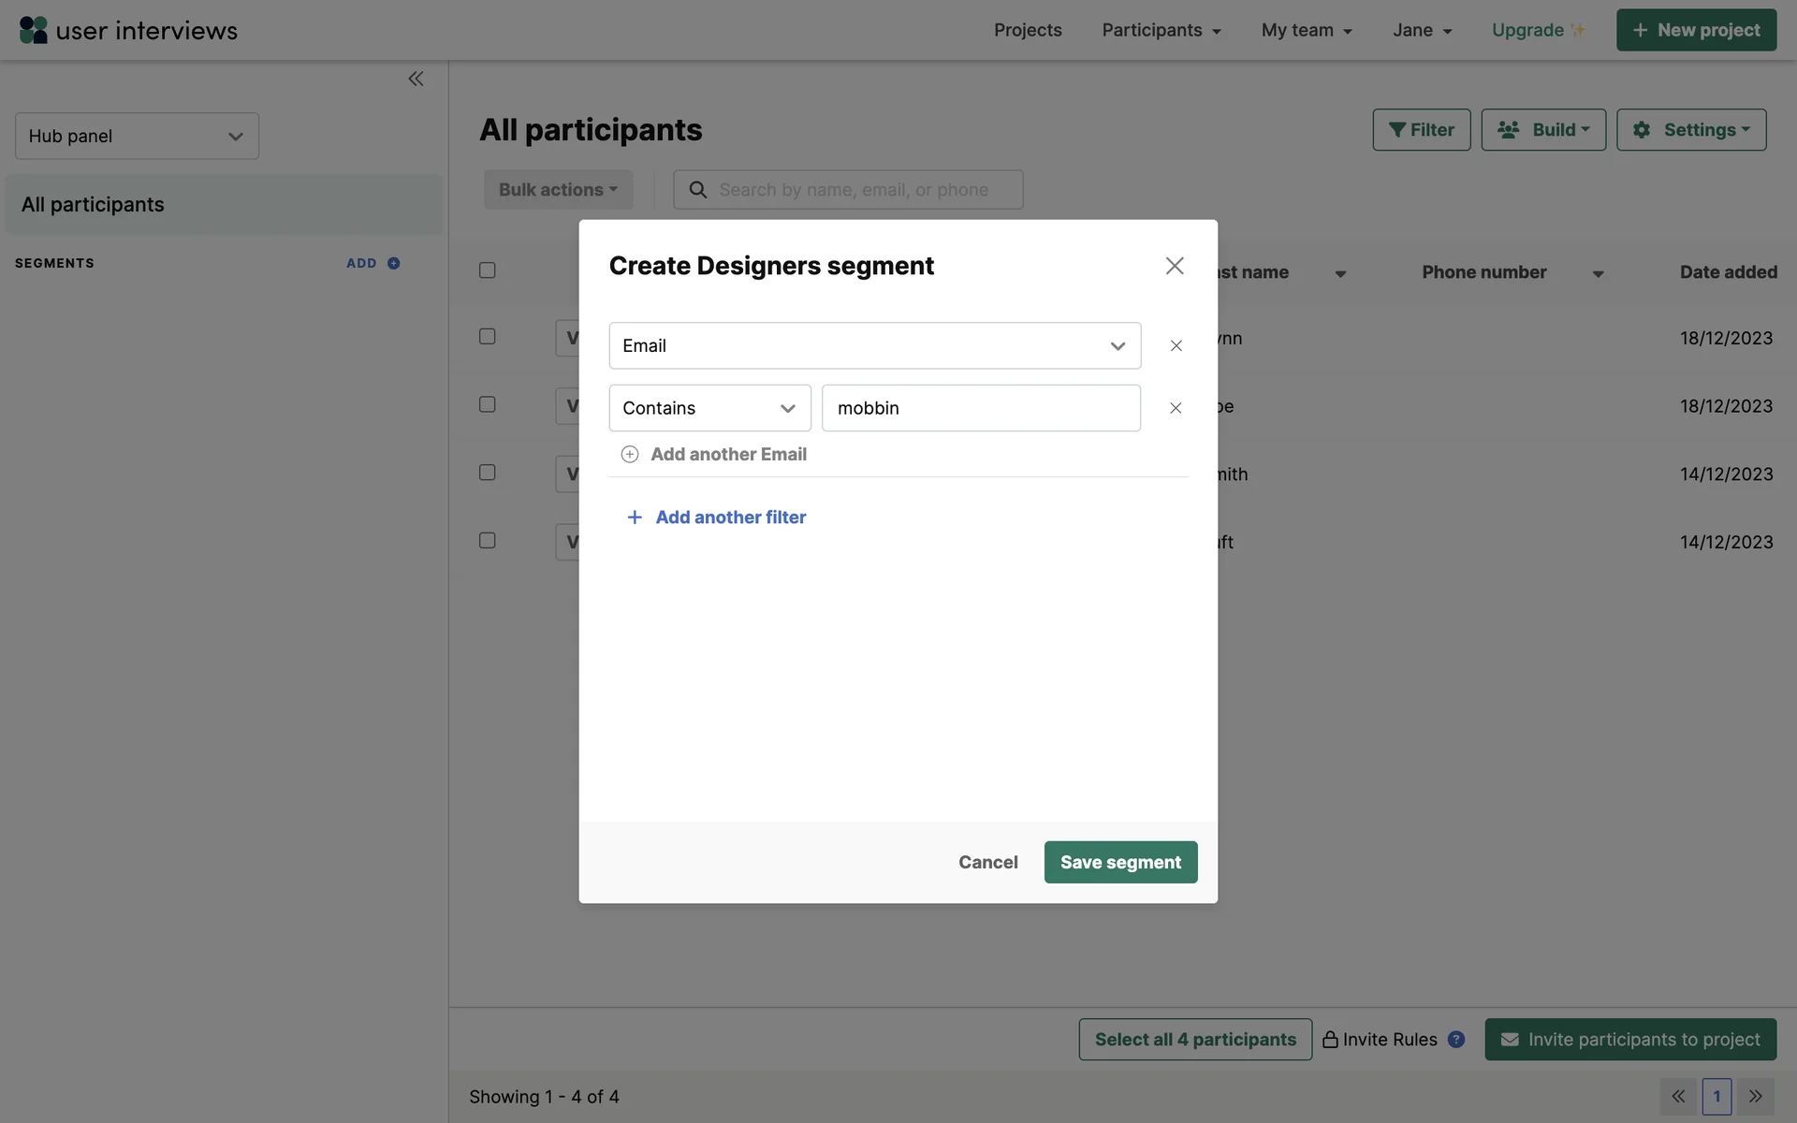Toggle the select-all participants header checkbox

488,270
